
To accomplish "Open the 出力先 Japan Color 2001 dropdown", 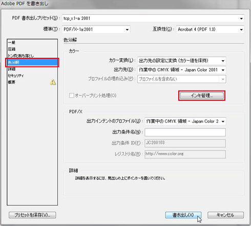I will [182, 70].
